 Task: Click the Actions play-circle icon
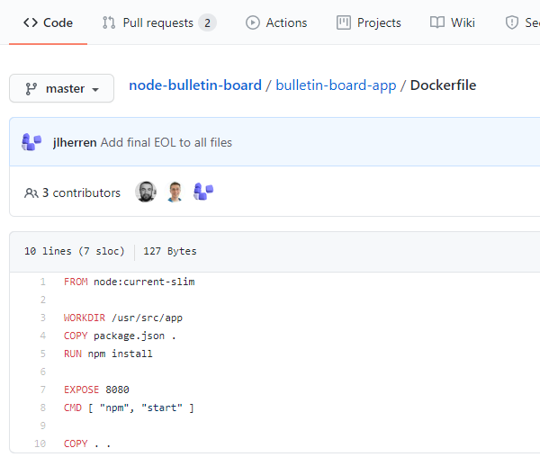pos(253,22)
